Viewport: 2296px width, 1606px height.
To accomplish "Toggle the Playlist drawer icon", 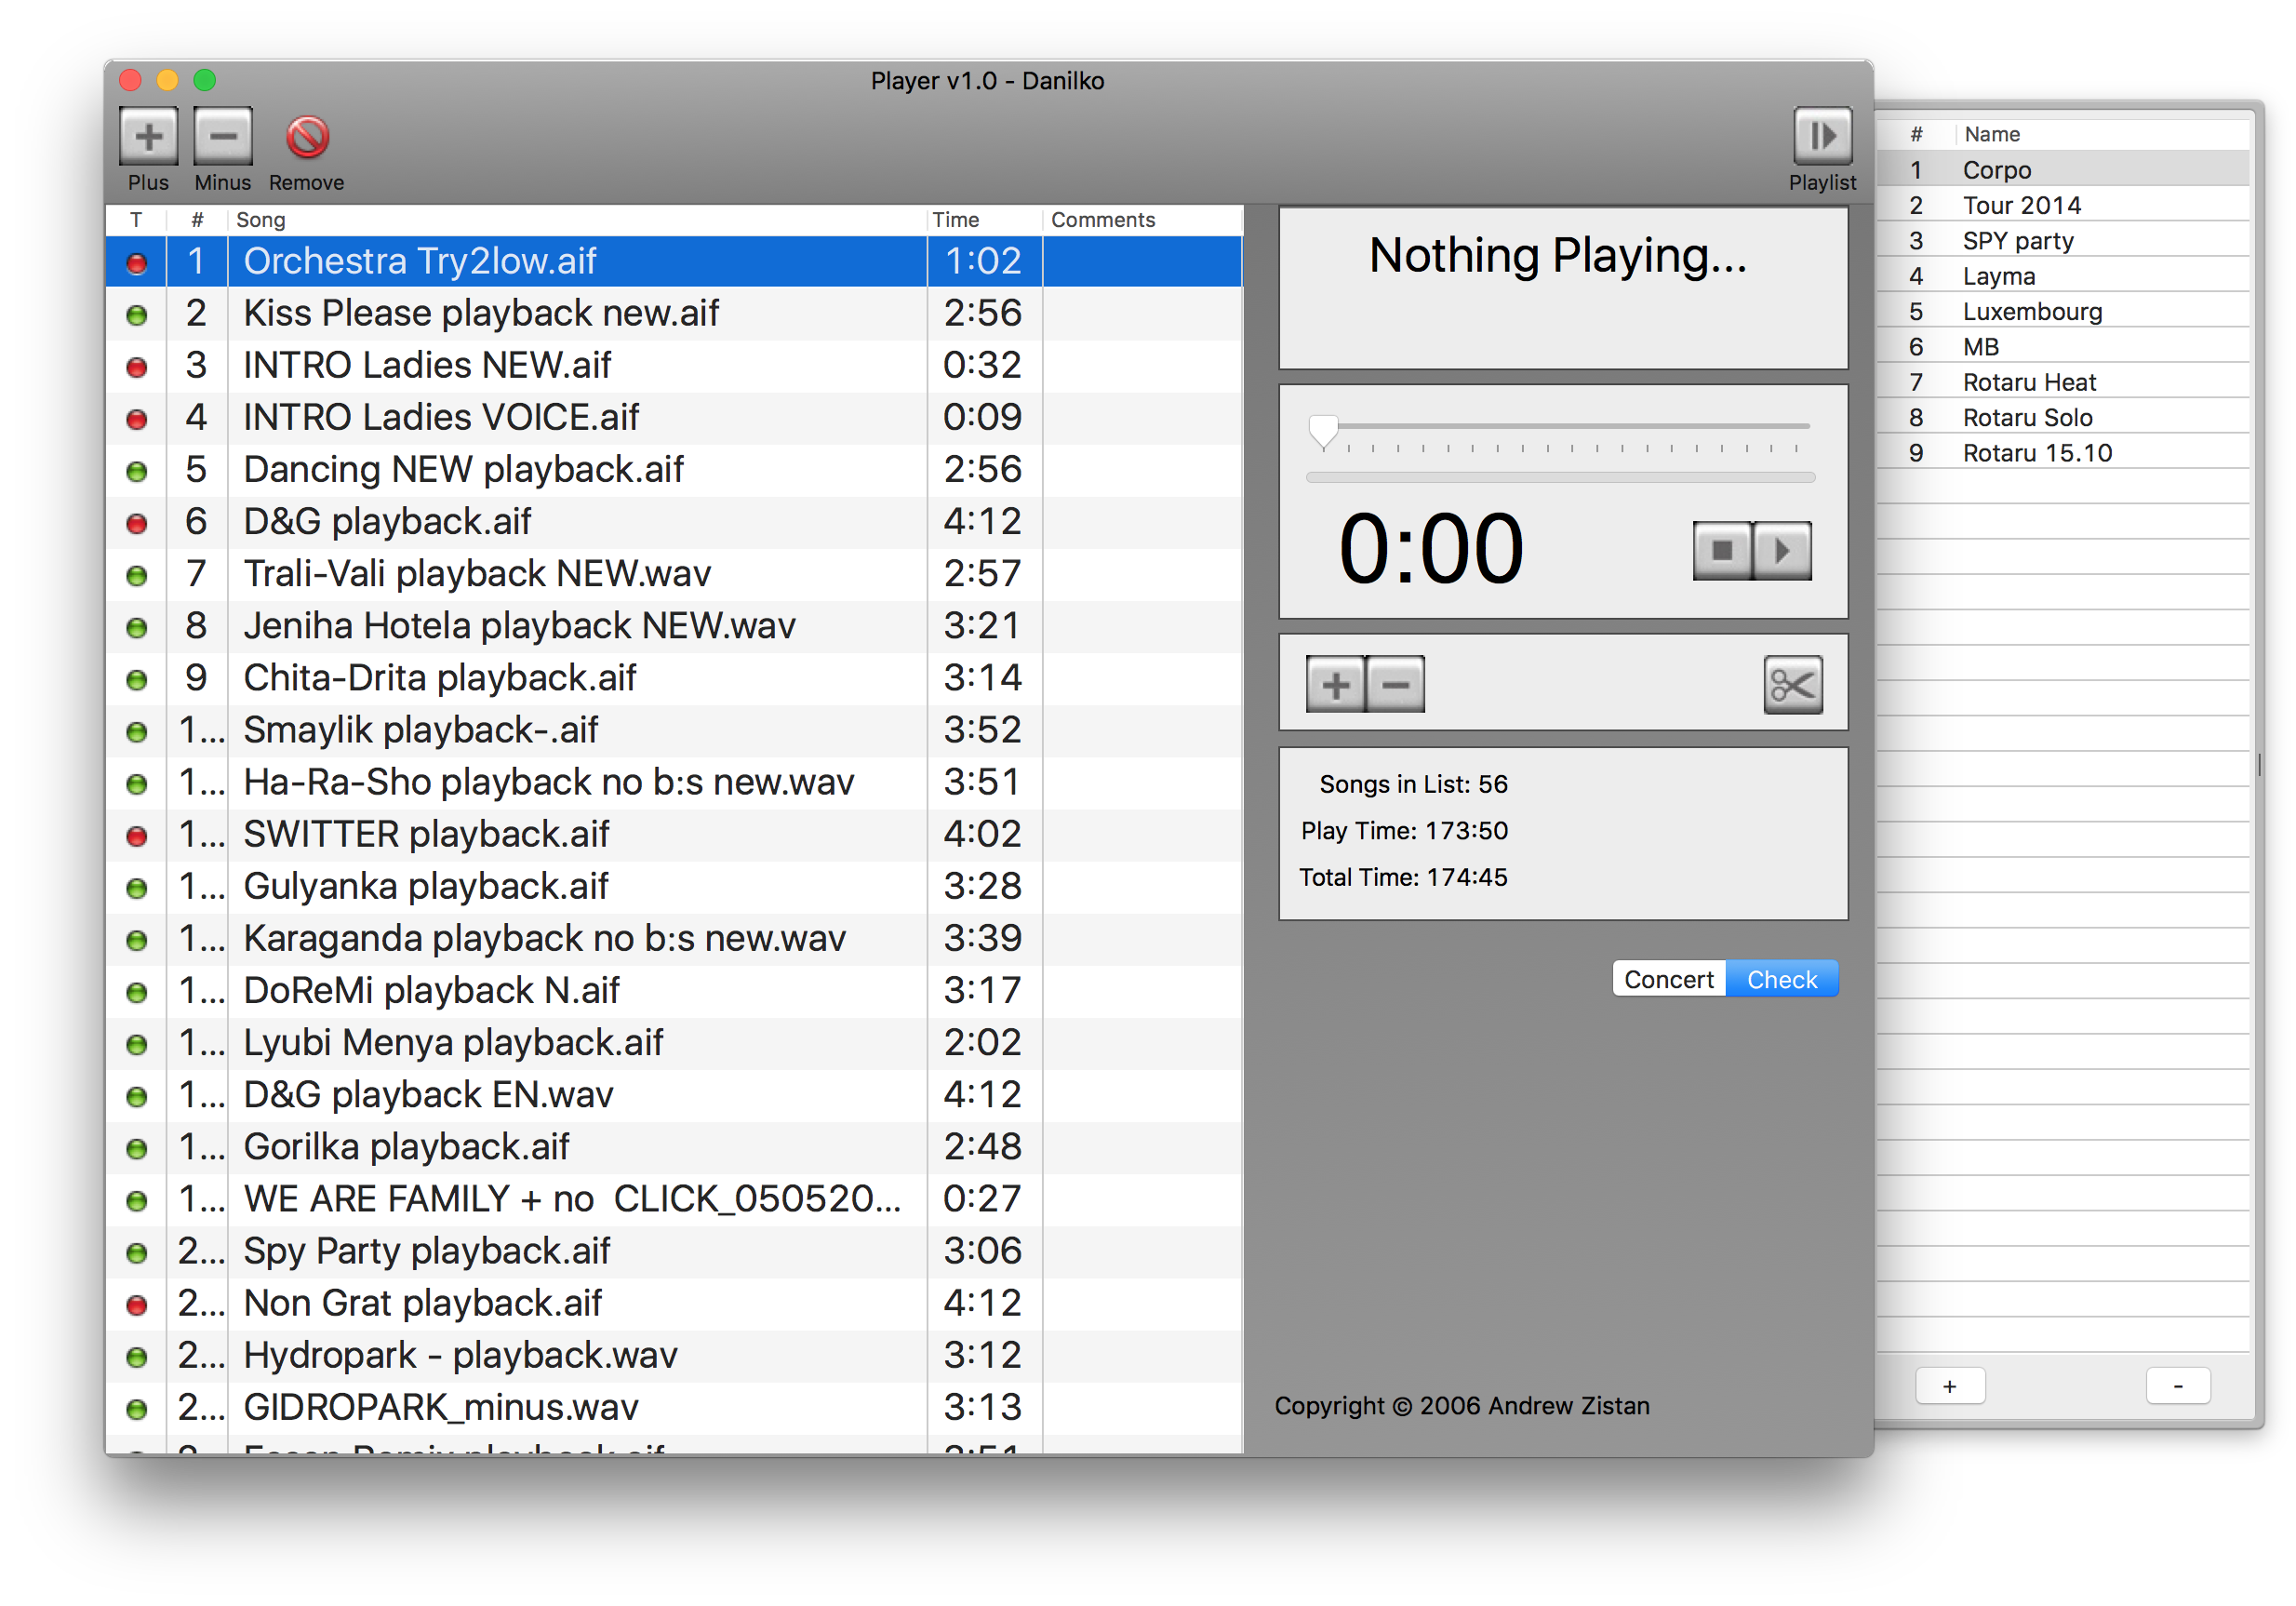I will (1822, 135).
